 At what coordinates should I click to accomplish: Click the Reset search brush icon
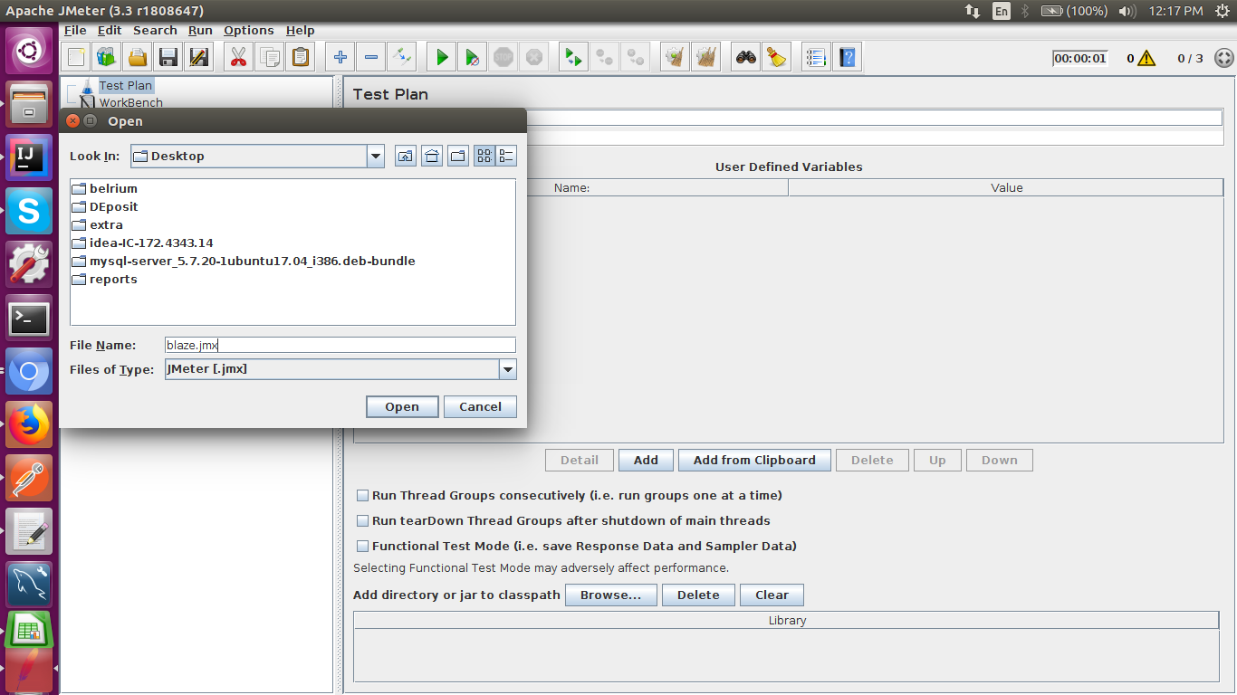776,58
